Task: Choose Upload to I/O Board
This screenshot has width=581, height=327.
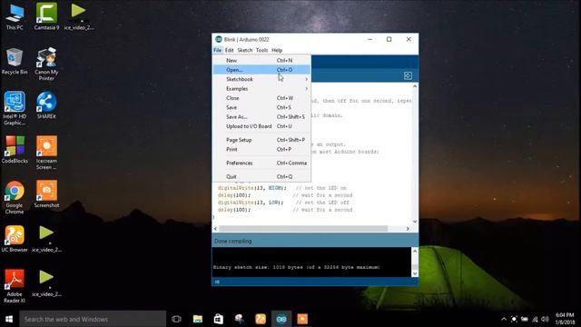Action: click(x=261, y=126)
